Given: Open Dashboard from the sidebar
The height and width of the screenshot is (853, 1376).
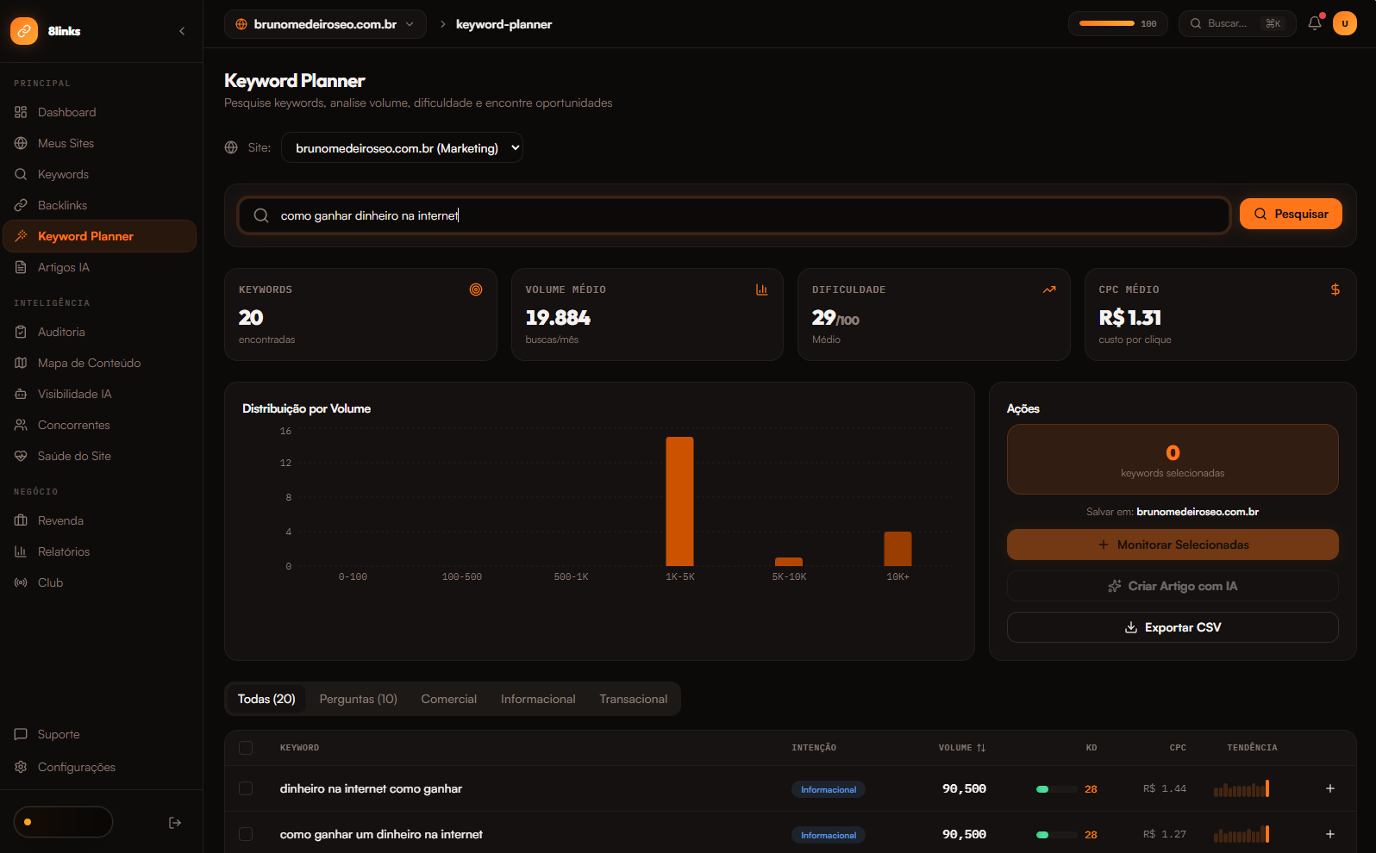Looking at the screenshot, I should (x=101, y=112).
